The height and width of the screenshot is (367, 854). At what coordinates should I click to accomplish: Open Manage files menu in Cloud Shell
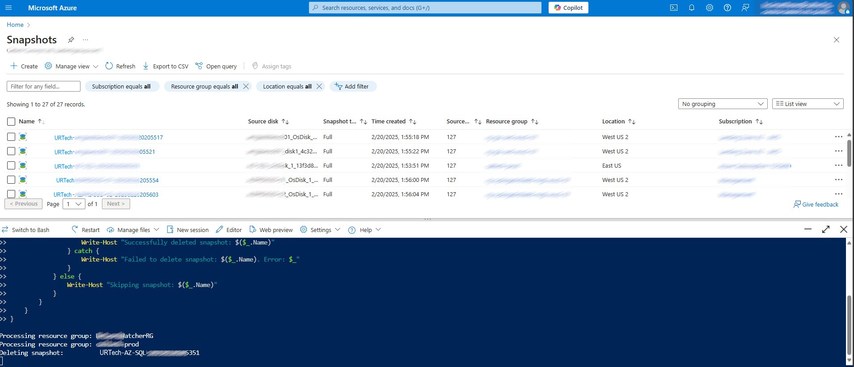point(133,230)
